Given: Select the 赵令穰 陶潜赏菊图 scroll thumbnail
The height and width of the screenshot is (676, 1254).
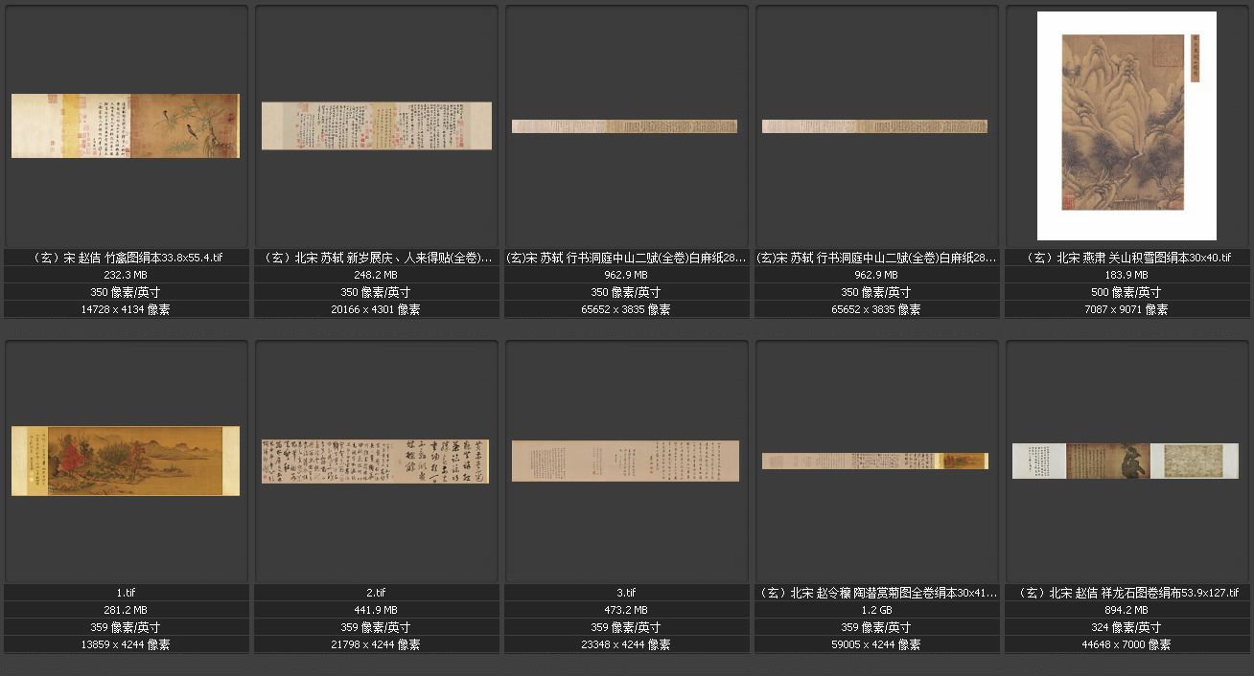Looking at the screenshot, I should [x=875, y=461].
